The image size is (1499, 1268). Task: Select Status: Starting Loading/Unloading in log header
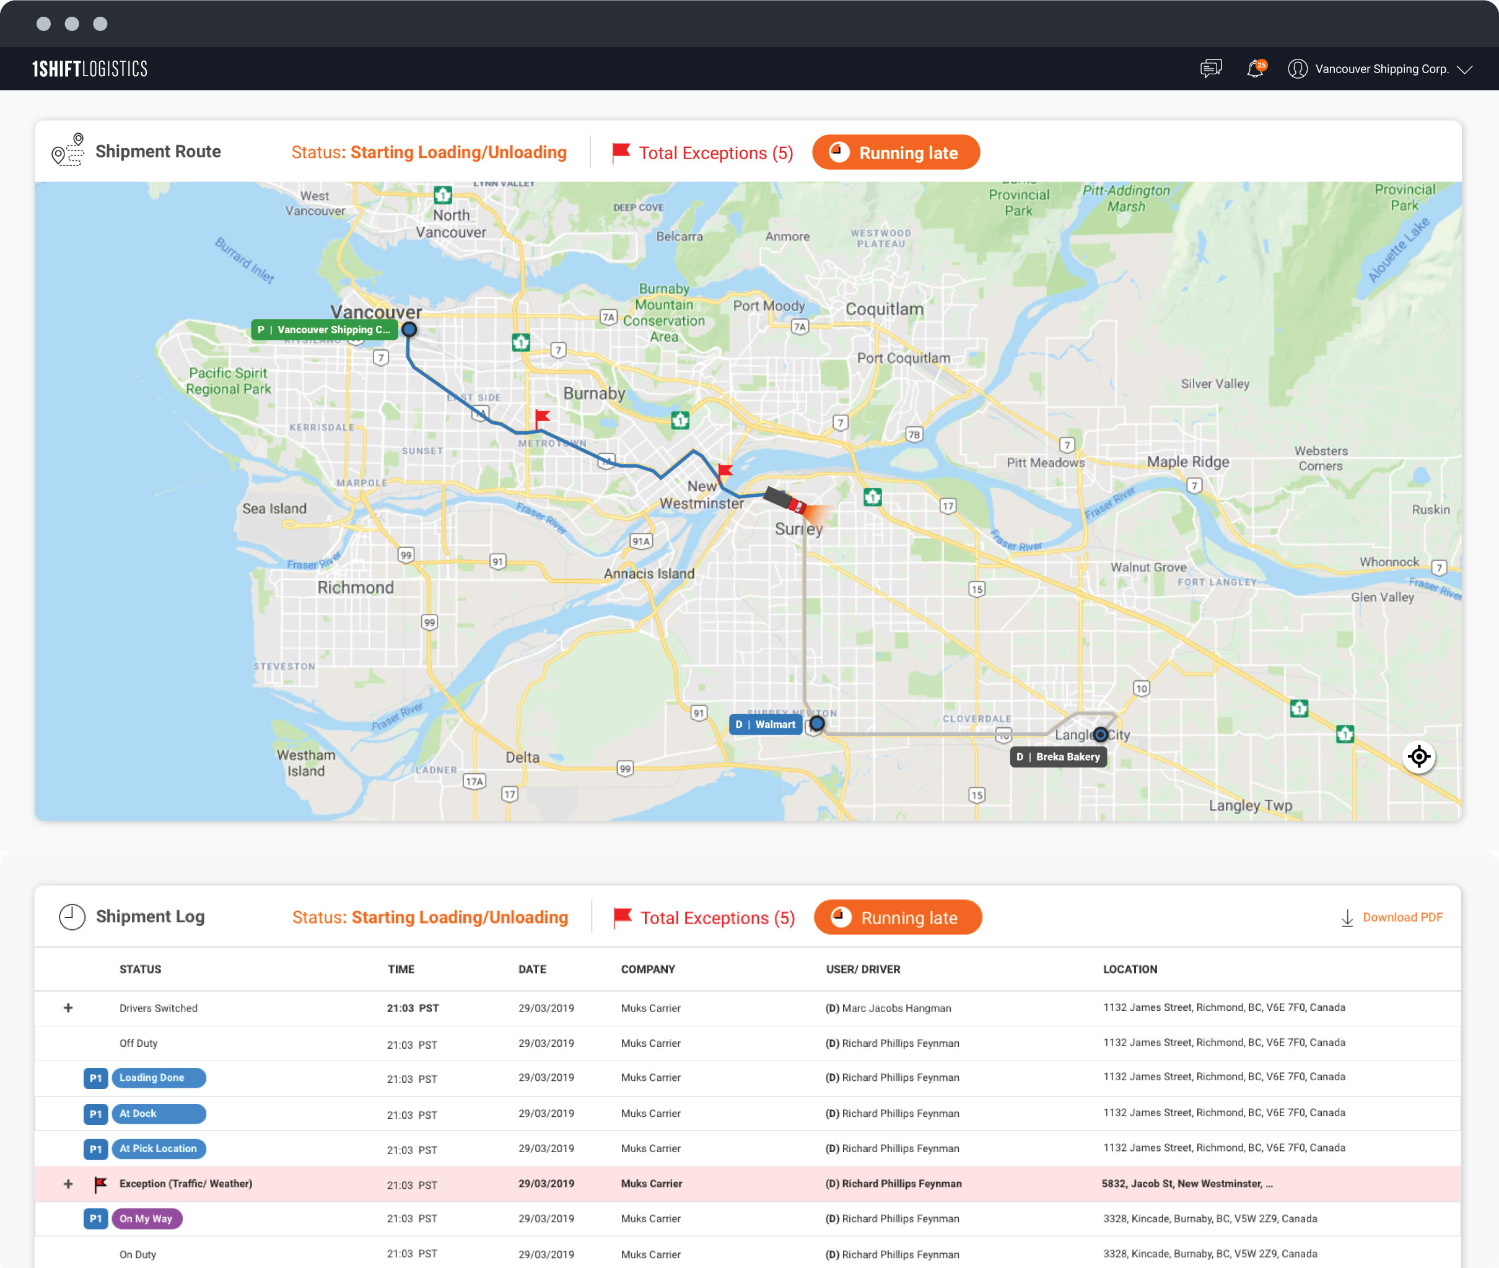point(430,917)
